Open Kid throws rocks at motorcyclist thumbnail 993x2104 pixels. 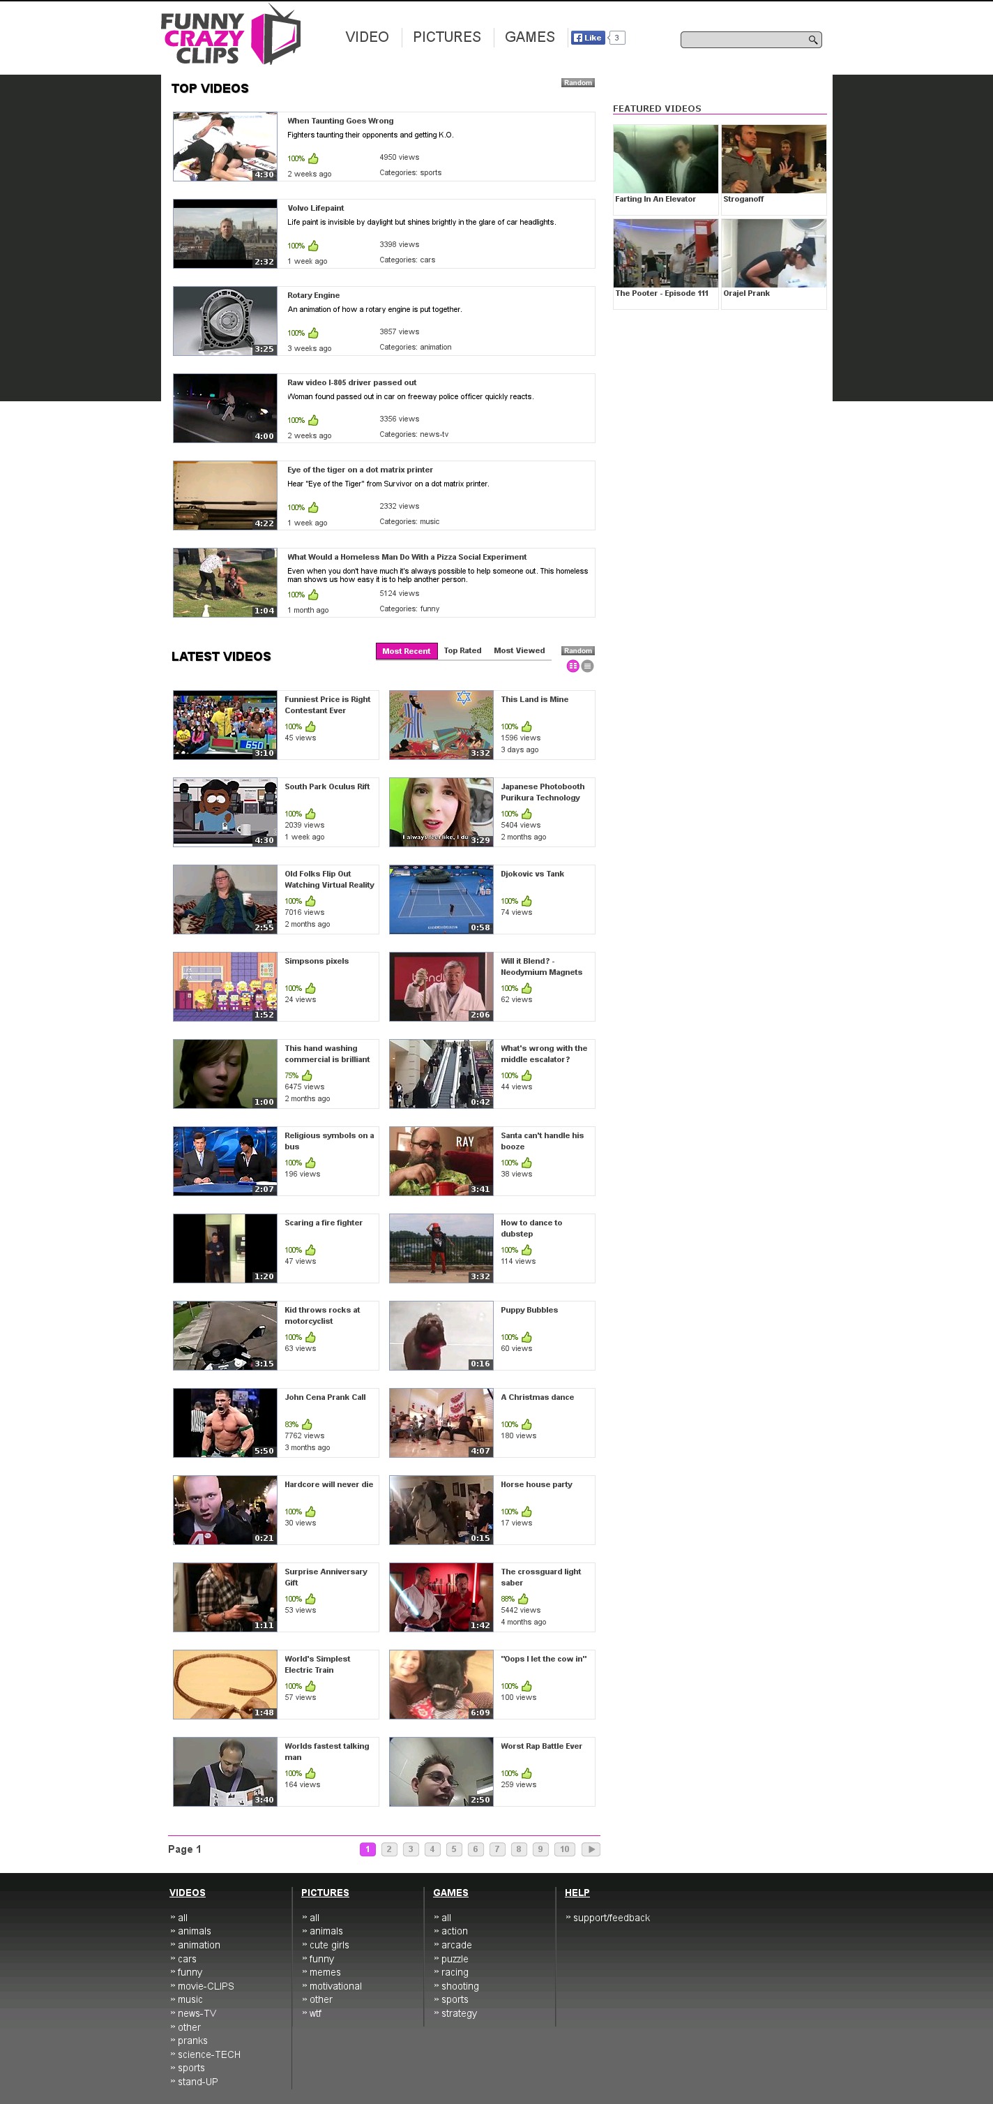225,1336
